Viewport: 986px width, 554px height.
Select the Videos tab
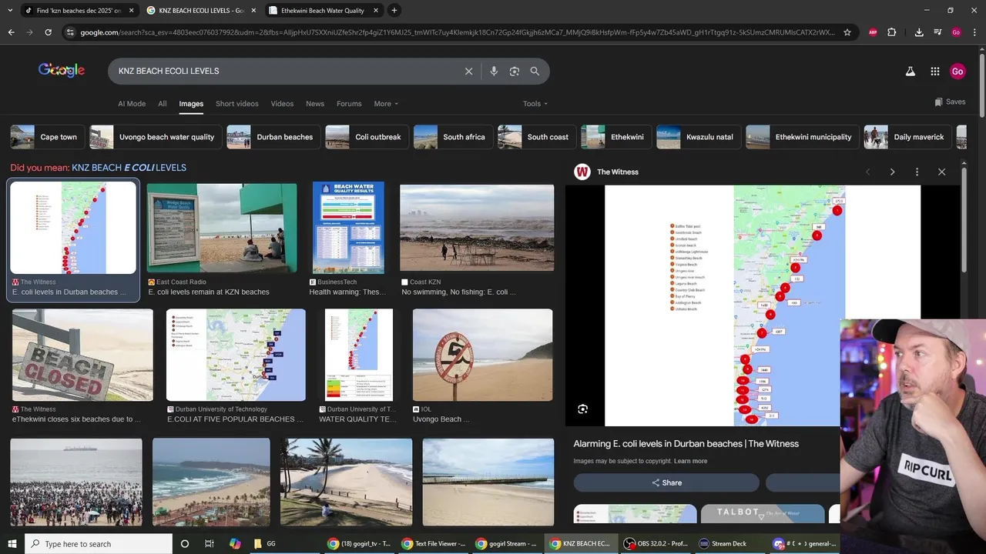(x=282, y=104)
